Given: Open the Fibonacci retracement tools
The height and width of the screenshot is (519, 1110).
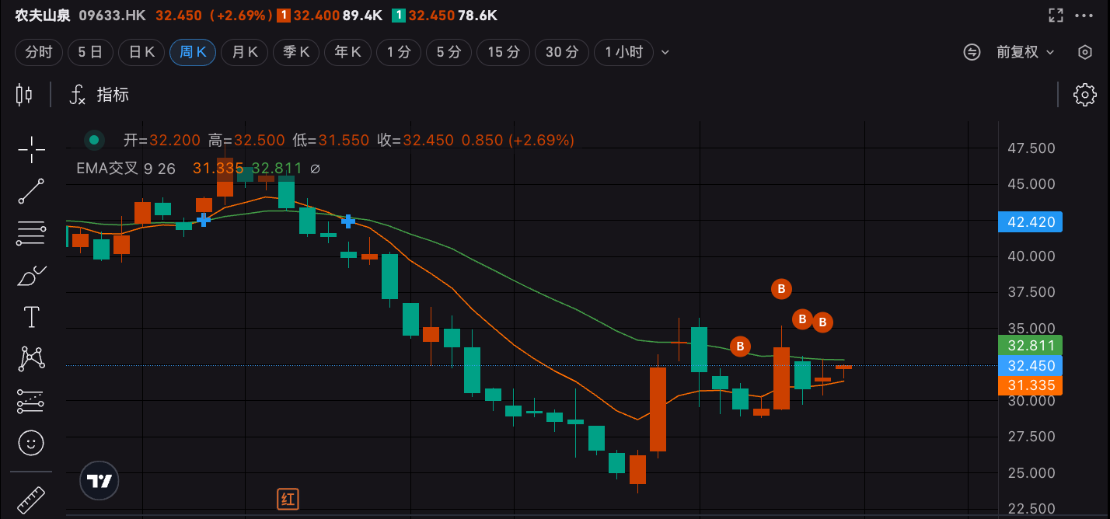Looking at the screenshot, I should coord(31,233).
